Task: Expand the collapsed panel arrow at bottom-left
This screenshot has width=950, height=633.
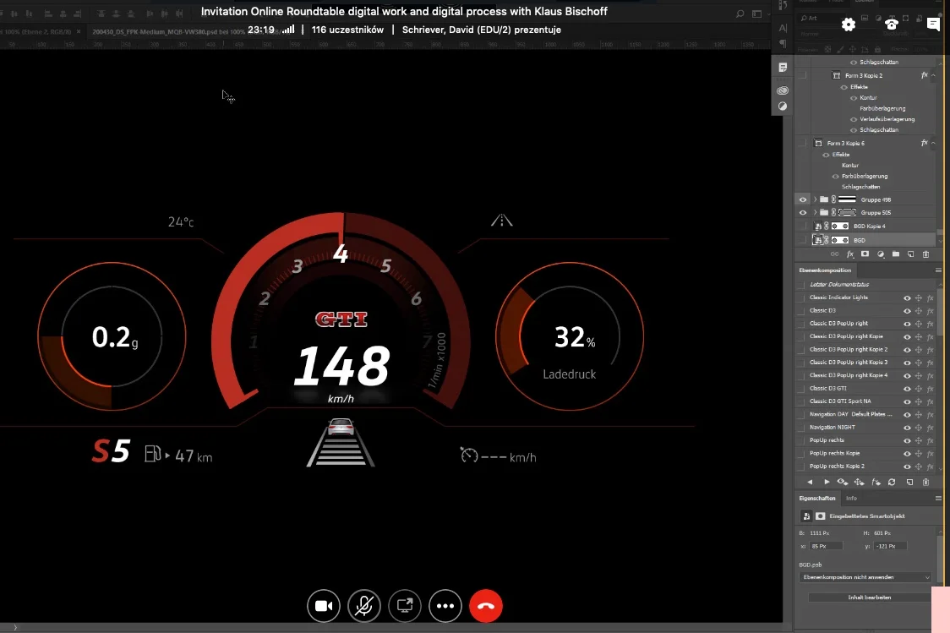Action: [15, 628]
